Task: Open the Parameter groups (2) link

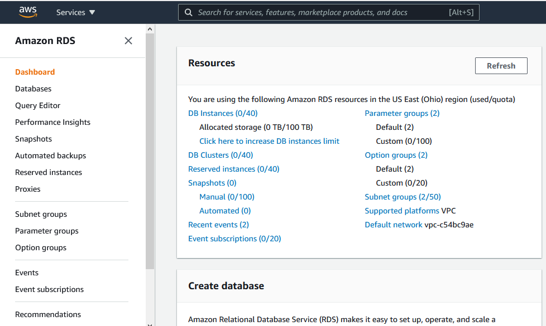Action: pos(402,113)
